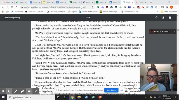Go back to previous page in Chrome
This screenshot has width=179, height=100.
[x=3, y=7]
